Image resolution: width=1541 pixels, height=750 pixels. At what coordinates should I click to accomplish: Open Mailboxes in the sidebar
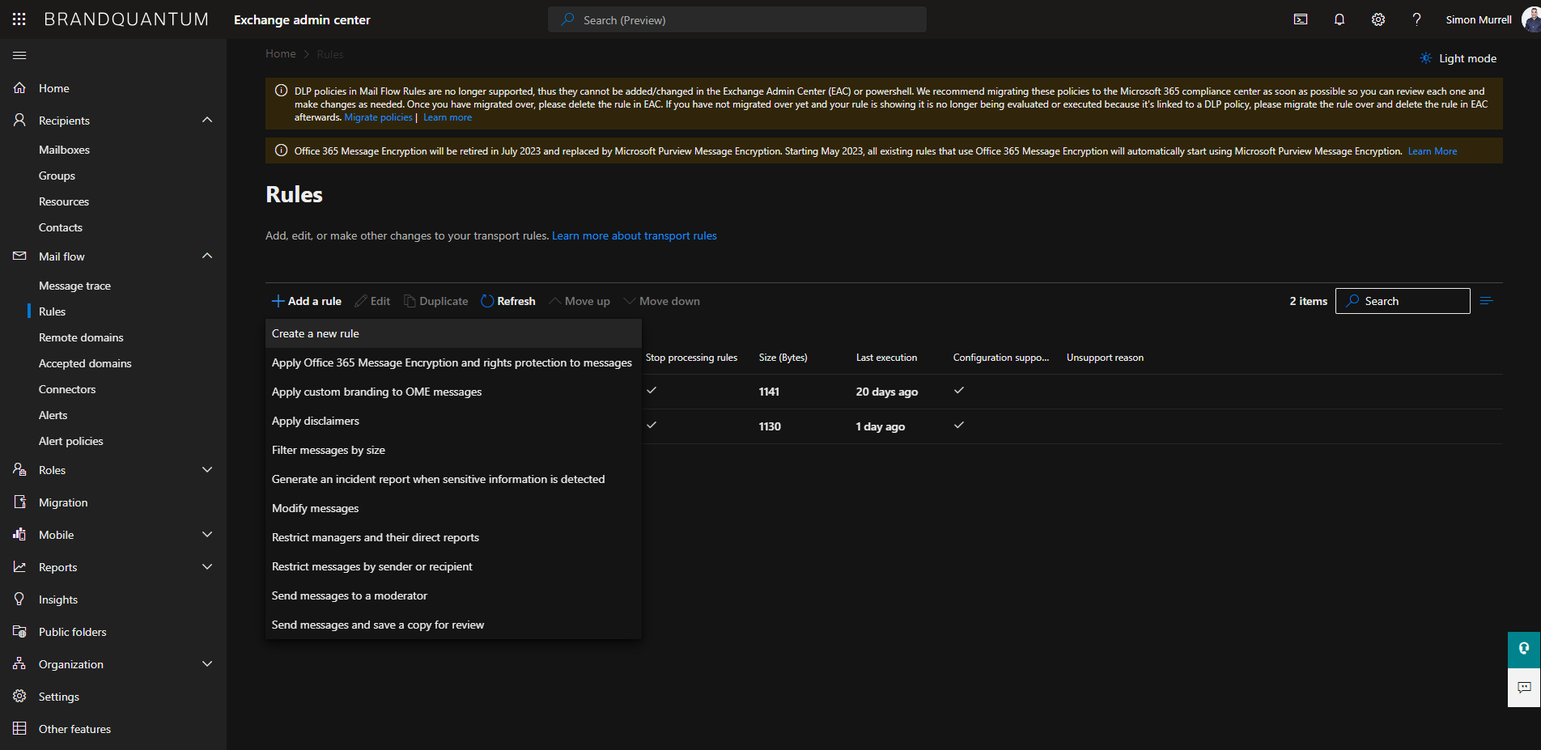coord(64,150)
